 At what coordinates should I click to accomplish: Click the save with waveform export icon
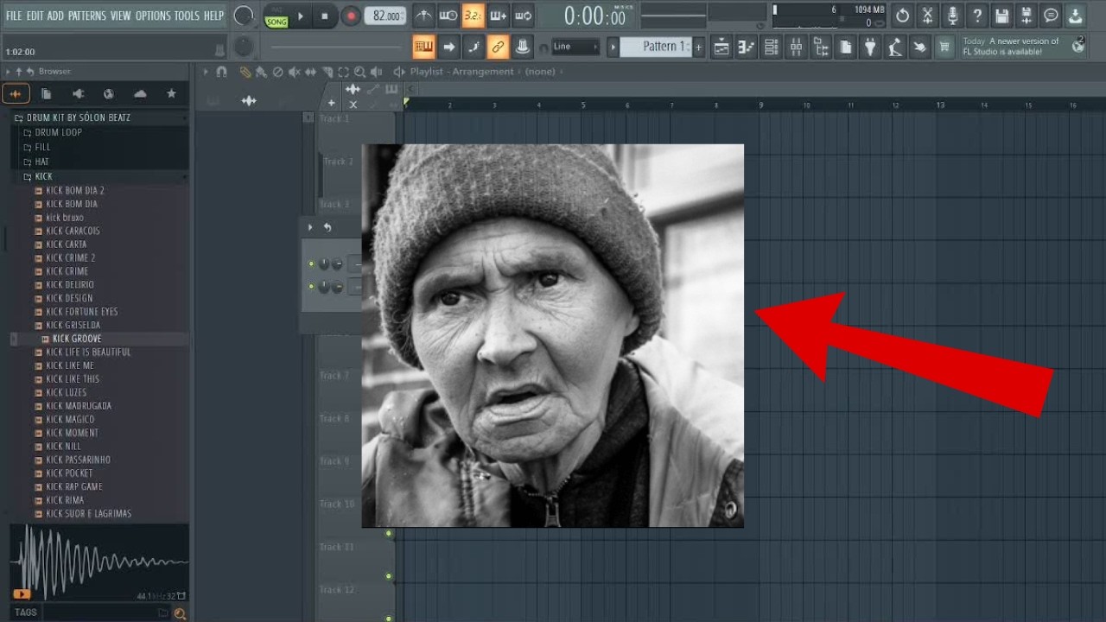tap(1027, 16)
